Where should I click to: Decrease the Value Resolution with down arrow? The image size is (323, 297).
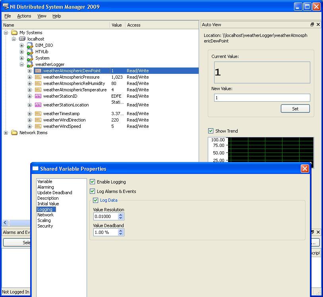121,218
